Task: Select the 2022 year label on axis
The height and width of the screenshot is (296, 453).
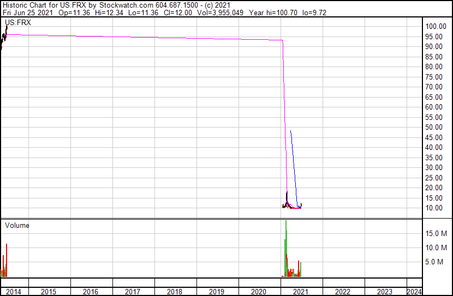Action: 343,292
